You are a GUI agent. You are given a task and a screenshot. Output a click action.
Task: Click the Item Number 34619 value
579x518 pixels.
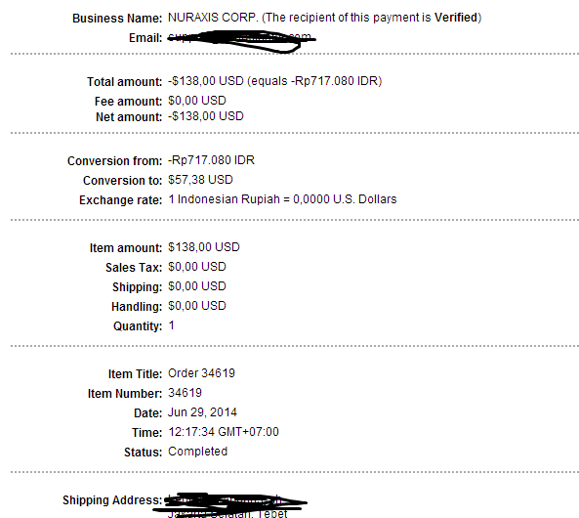click(185, 393)
